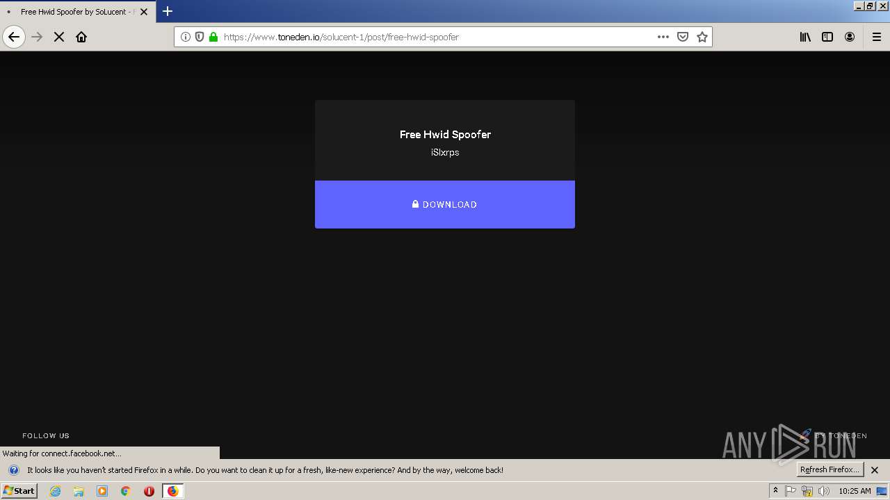This screenshot has height=500, width=890.
Task: Go back using the back arrow
Action: point(14,37)
